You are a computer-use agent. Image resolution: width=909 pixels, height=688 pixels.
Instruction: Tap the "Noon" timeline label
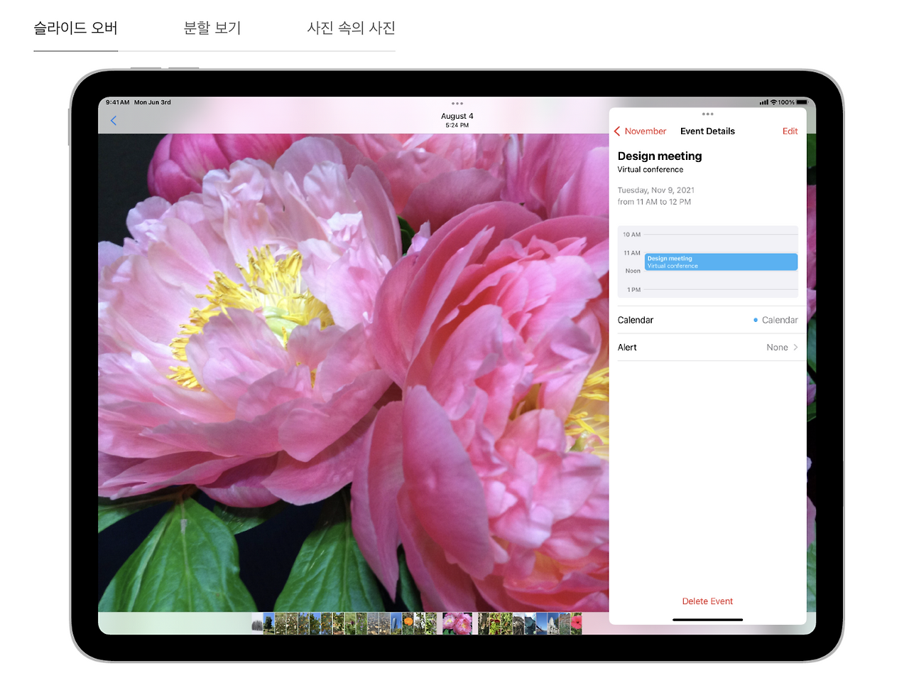633,271
